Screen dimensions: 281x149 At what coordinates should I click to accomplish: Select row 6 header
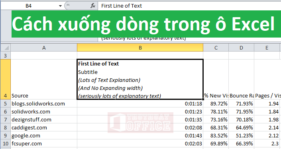coord(6,111)
